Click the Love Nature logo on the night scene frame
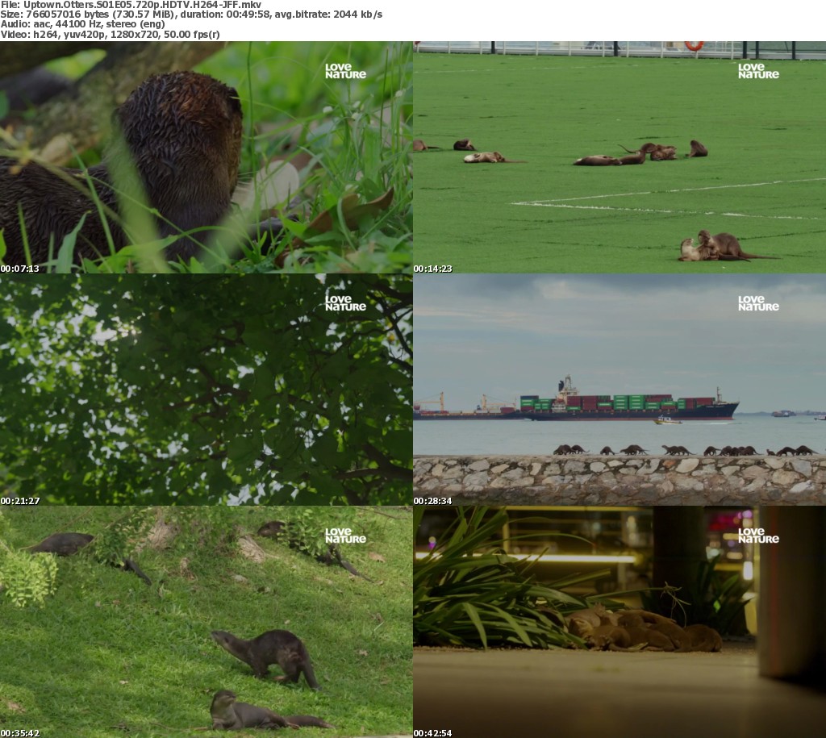 click(758, 535)
